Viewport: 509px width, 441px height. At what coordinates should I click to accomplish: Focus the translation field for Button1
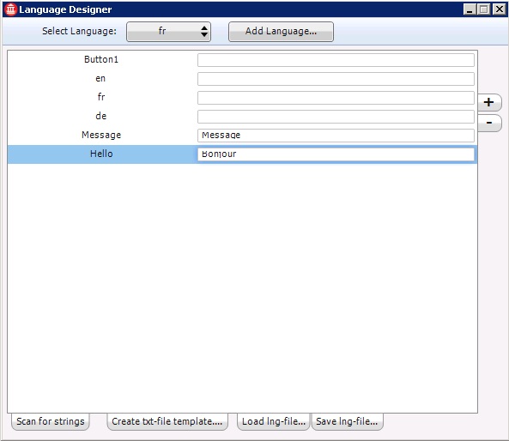click(336, 60)
